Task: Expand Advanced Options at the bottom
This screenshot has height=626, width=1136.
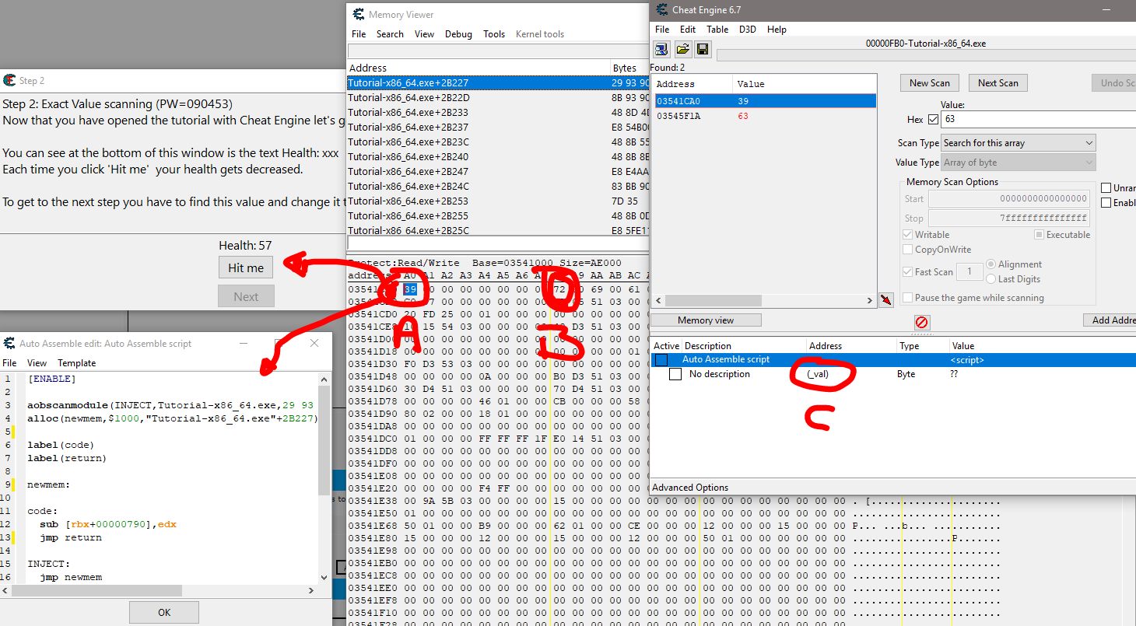Action: pos(690,488)
